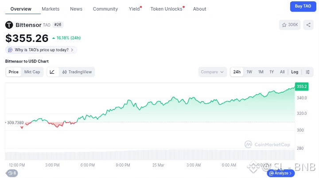
Task: Select the 1M time range
Action: click(261, 72)
